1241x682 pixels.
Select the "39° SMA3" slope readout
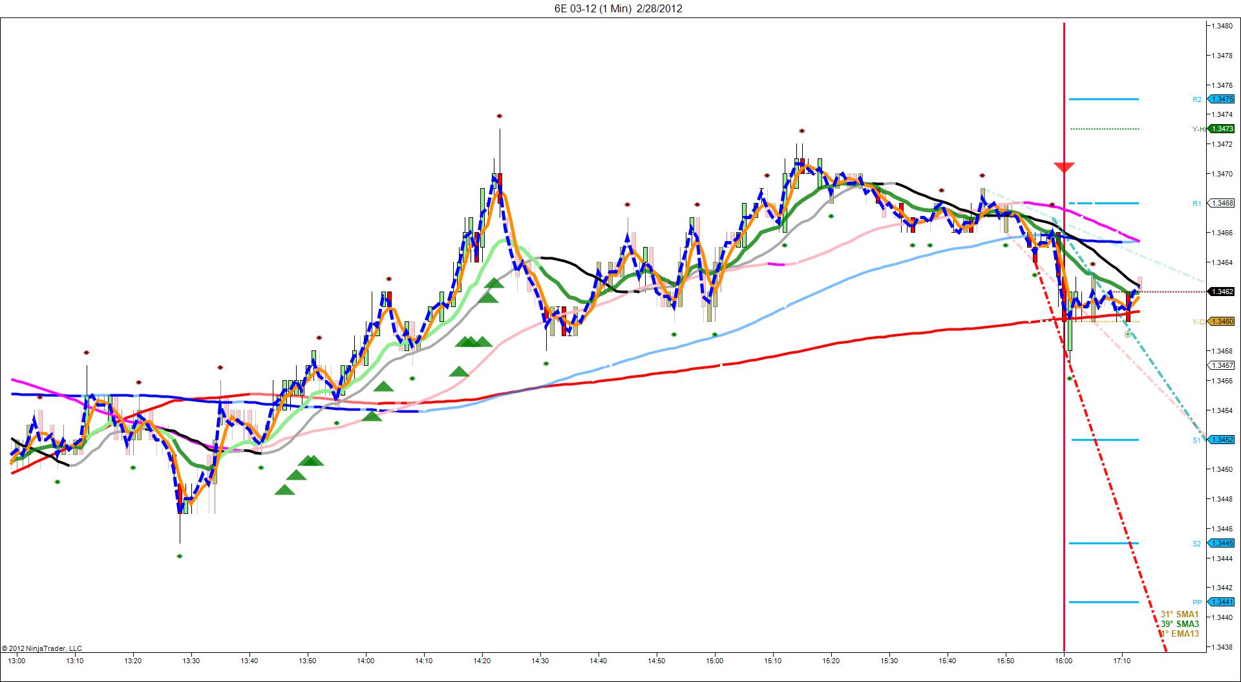click(x=1180, y=624)
